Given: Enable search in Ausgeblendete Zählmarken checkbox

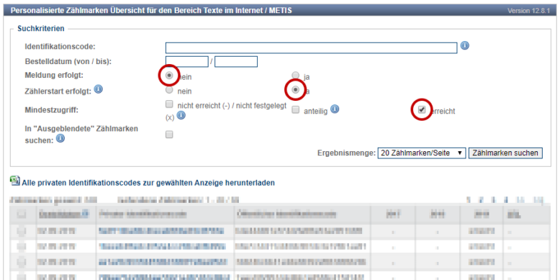Looking at the screenshot, I should tap(169, 135).
